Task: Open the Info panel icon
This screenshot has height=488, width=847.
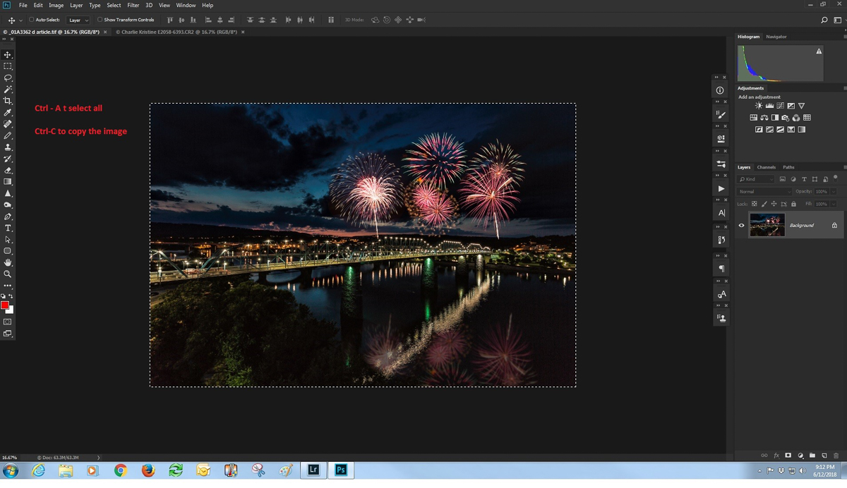Action: tap(720, 90)
